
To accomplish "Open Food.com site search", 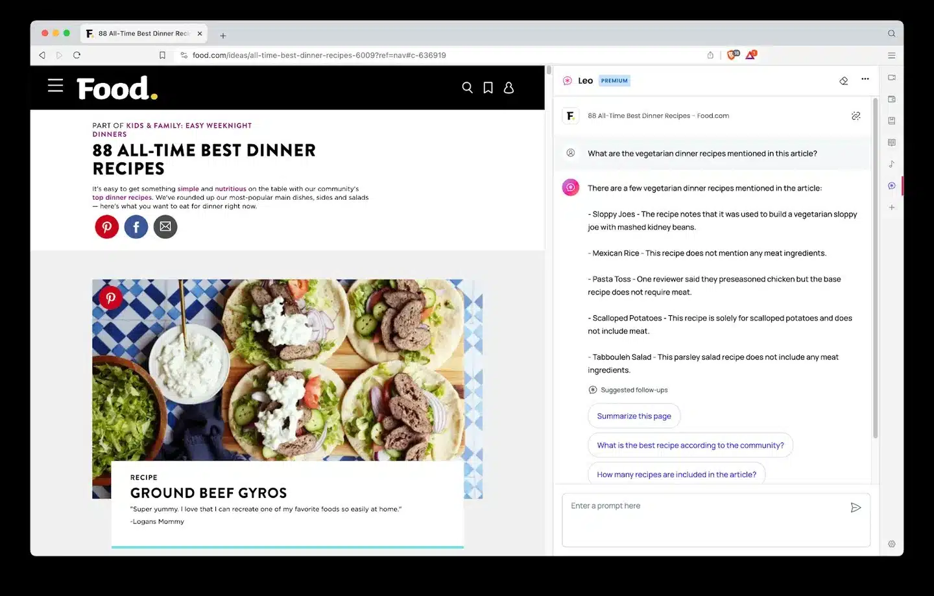I will click(467, 88).
